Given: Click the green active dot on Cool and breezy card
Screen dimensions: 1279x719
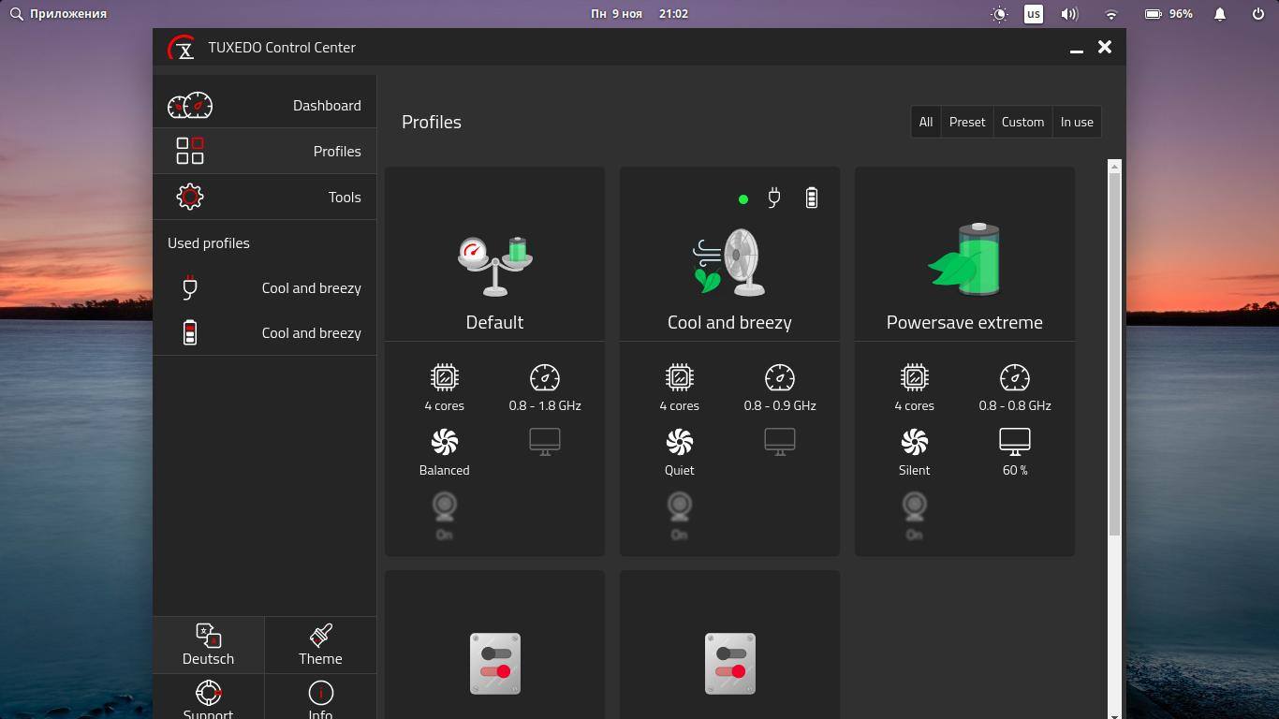Looking at the screenshot, I should [743, 199].
